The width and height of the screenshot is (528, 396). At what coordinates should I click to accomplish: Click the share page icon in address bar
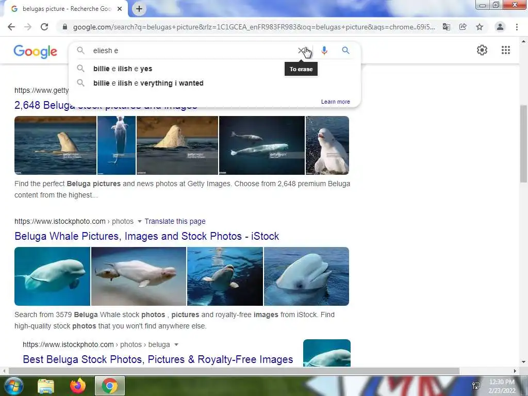tap(463, 27)
